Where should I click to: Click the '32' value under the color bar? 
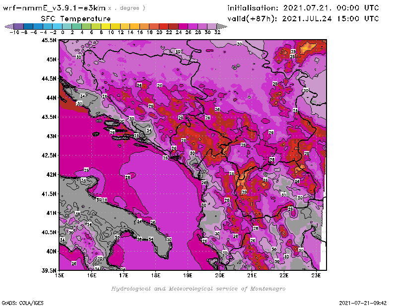coord(217,32)
